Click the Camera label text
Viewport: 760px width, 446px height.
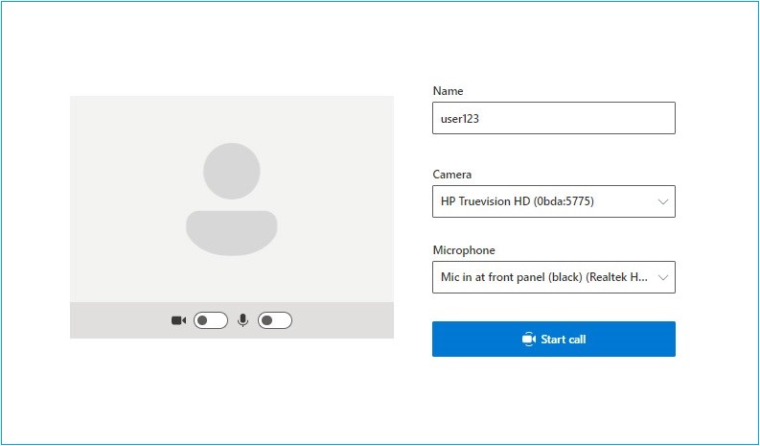(x=451, y=175)
